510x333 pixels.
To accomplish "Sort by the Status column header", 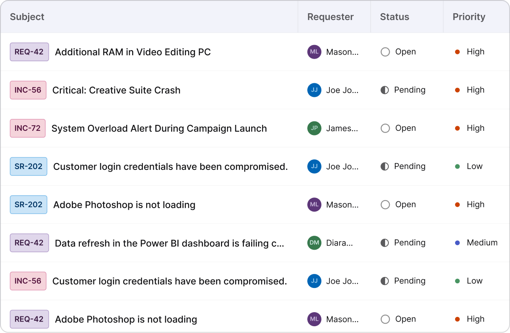I will click(394, 17).
